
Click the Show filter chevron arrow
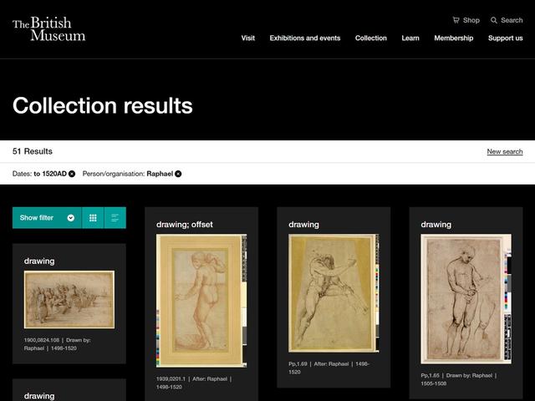[x=70, y=218]
